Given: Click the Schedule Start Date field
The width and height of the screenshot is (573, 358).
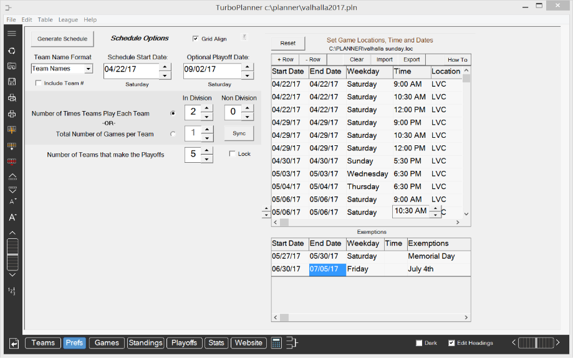Looking at the screenshot, I should pos(131,70).
